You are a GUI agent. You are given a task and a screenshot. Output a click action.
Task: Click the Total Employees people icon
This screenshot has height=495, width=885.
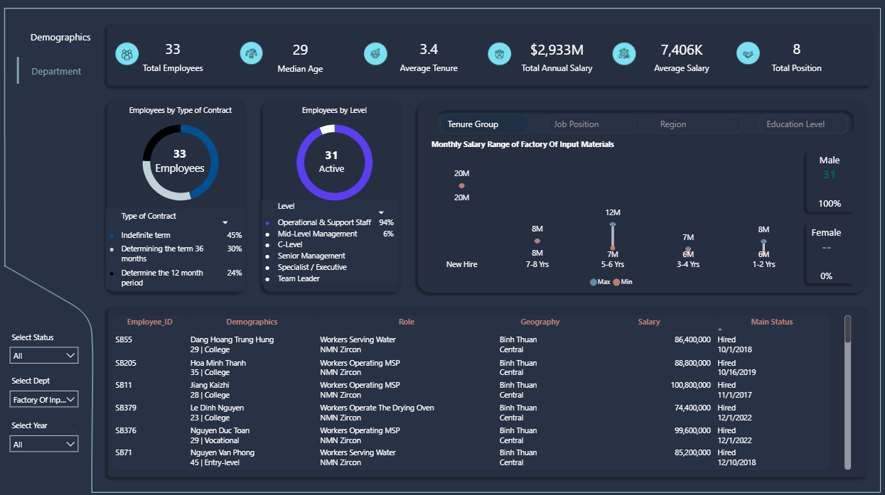click(127, 54)
